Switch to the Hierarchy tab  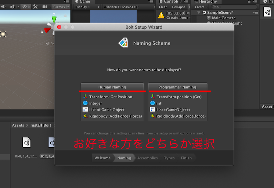click(206, 1)
